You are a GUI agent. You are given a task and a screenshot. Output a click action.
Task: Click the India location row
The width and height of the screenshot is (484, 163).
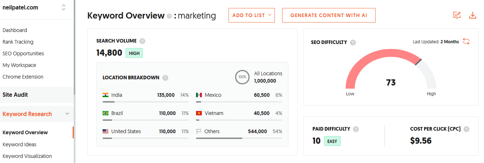pos(145,95)
